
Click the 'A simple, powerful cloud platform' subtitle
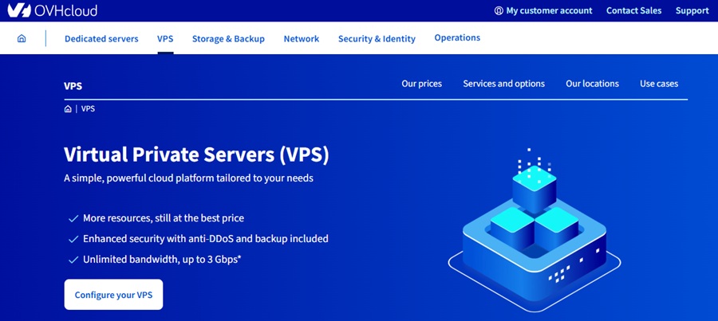tap(188, 178)
